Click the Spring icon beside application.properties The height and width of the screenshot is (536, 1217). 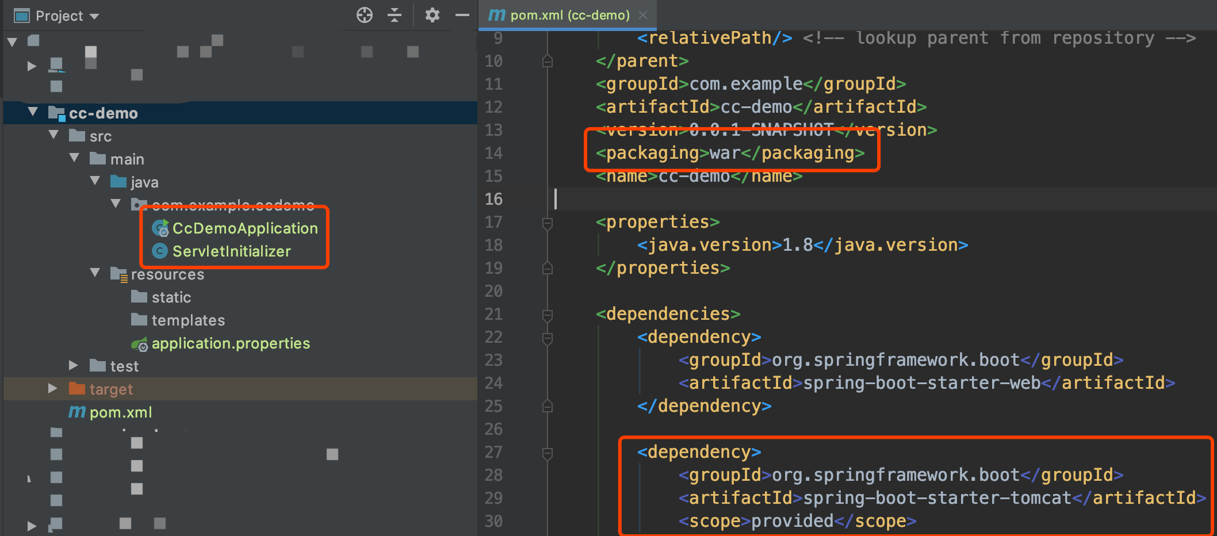140,343
